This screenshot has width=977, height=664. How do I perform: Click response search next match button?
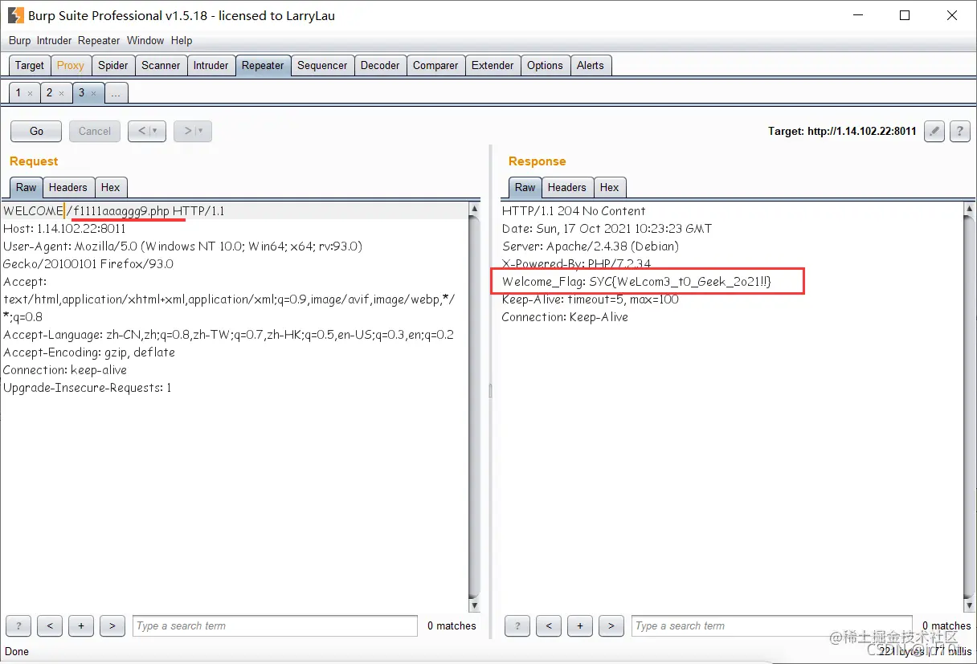(611, 626)
